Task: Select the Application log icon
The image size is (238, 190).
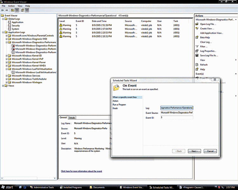Action: point(10,22)
